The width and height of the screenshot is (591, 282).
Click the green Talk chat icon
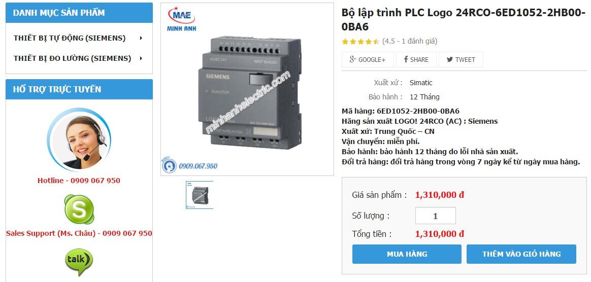(x=79, y=261)
